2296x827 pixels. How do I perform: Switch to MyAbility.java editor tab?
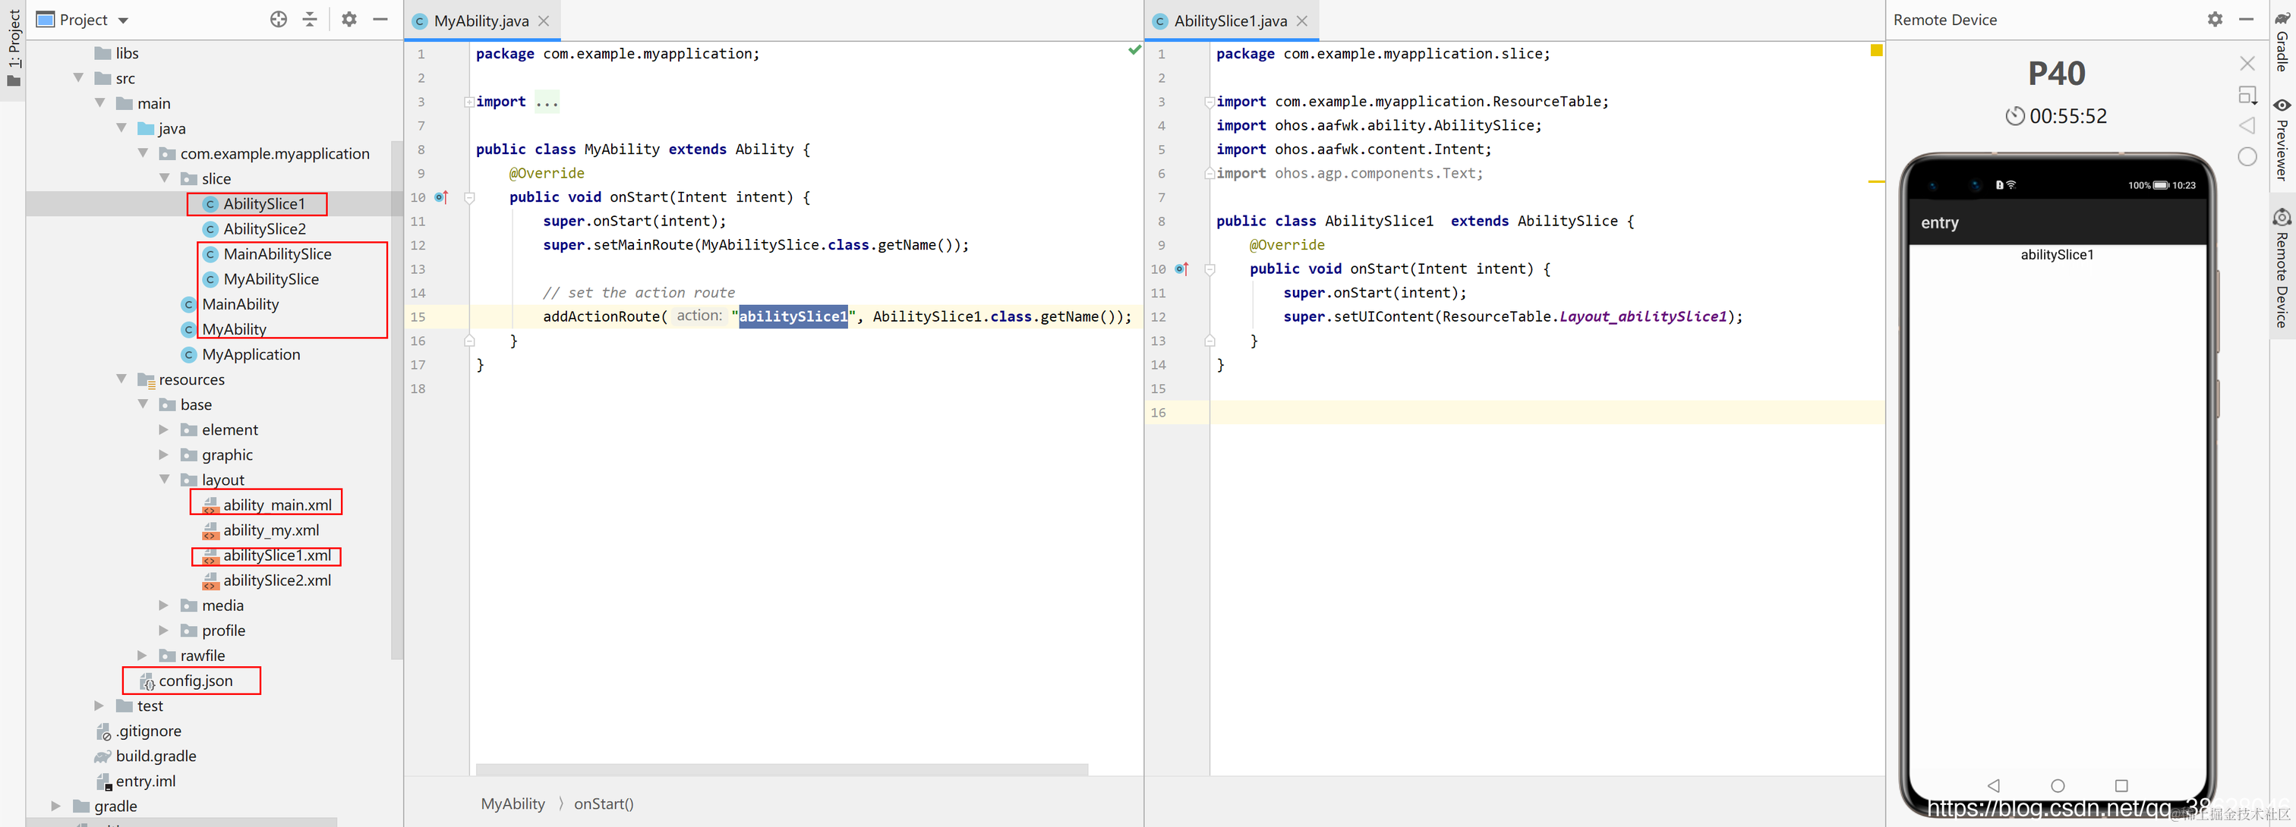click(481, 20)
